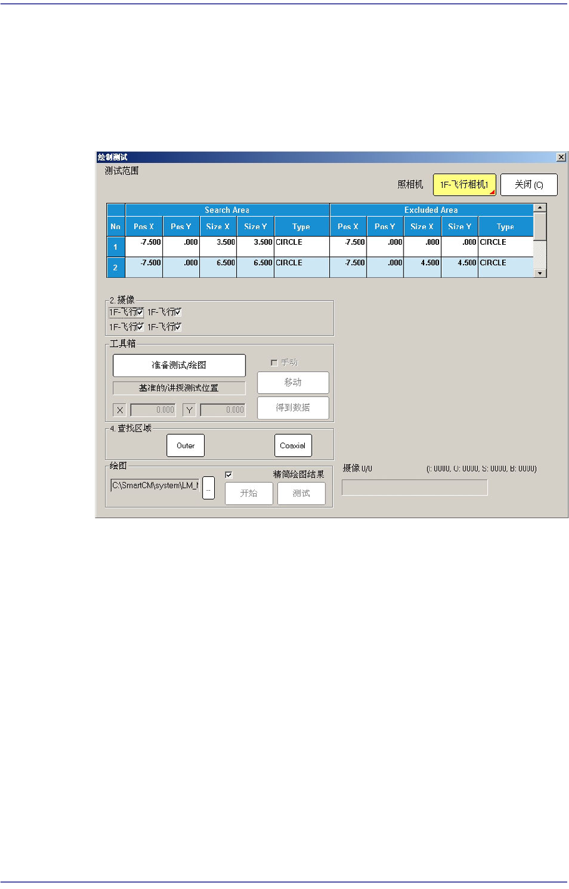Click the Y coordinate input field
This screenshot has height=889, width=569.
coord(223,410)
